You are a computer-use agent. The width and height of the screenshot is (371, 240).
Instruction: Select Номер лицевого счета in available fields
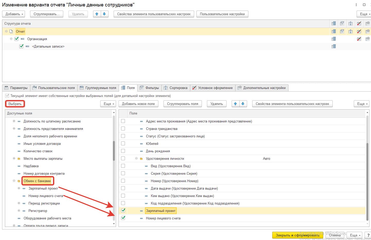46,196
